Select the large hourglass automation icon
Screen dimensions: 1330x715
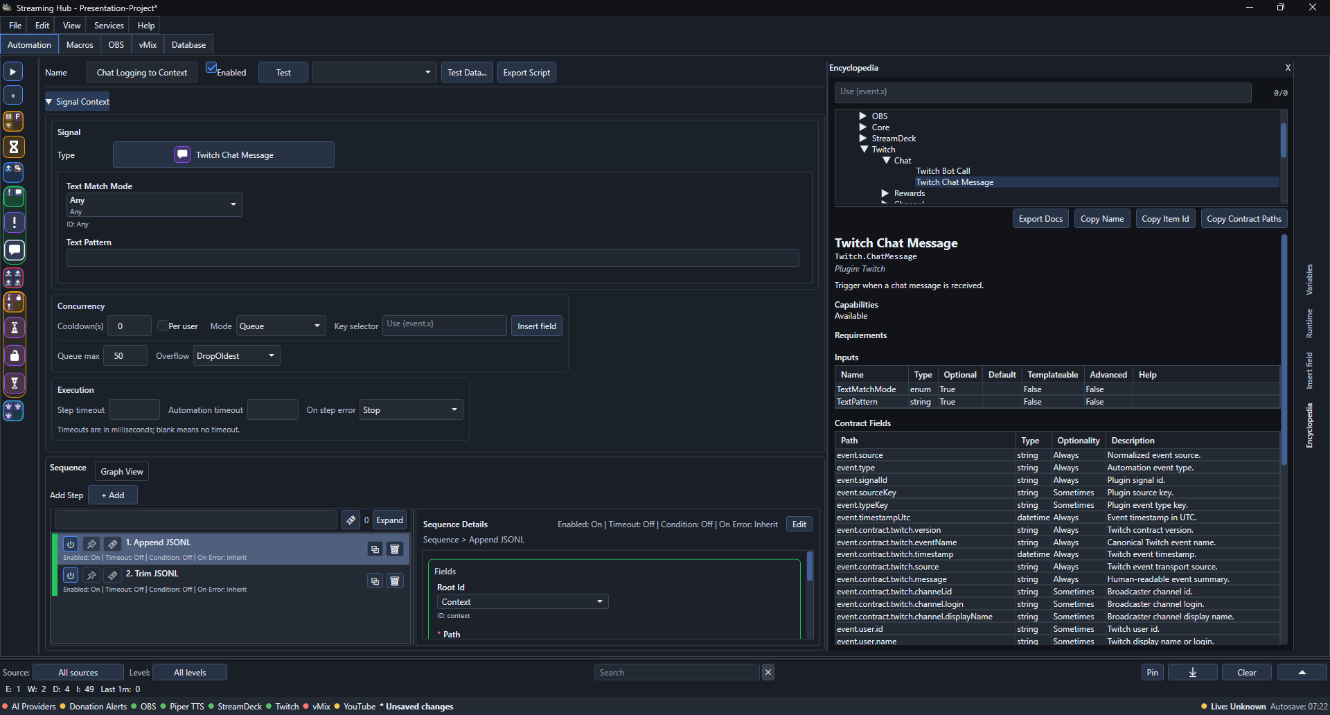pos(14,147)
